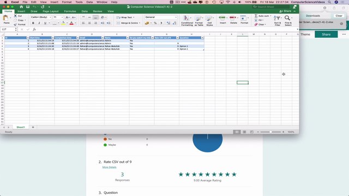Click the Auto-sum sigma icon
Screen dimensions: 349x196
click(256, 16)
